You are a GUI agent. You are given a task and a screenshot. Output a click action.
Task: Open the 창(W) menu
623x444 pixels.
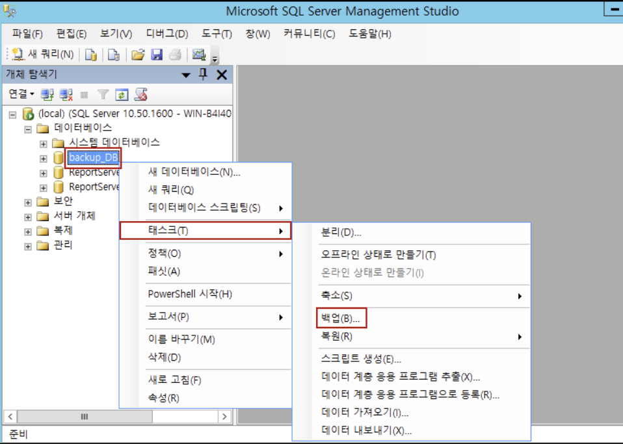pyautogui.click(x=258, y=34)
